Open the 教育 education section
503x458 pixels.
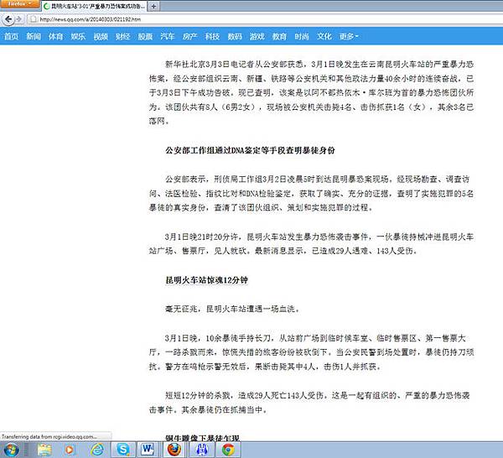[279, 37]
